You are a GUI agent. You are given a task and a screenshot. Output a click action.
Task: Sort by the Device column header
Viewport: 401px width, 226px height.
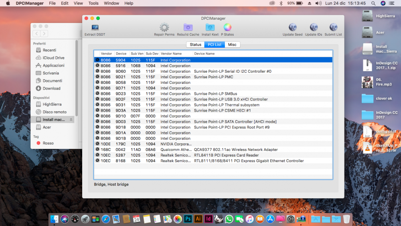(x=121, y=54)
